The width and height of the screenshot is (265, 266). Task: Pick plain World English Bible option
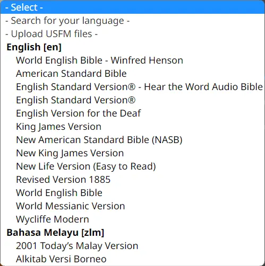[x=132, y=193]
